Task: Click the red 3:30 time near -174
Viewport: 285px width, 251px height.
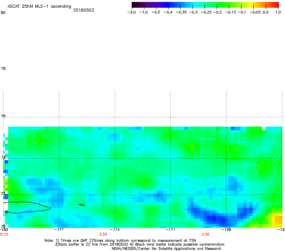Action: tap(103, 234)
